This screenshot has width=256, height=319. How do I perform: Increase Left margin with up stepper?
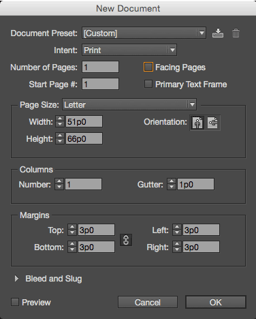pos(177,227)
